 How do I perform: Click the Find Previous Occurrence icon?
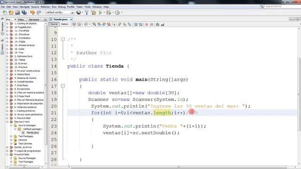click(x=99, y=24)
